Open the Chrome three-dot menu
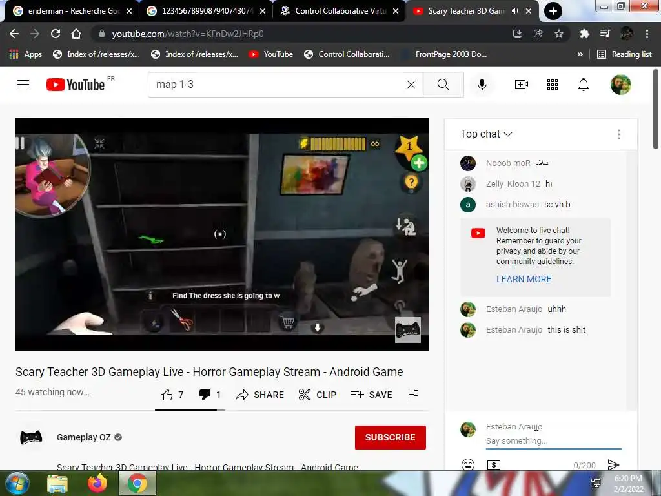Image resolution: width=661 pixels, height=496 pixels. pyautogui.click(x=647, y=34)
